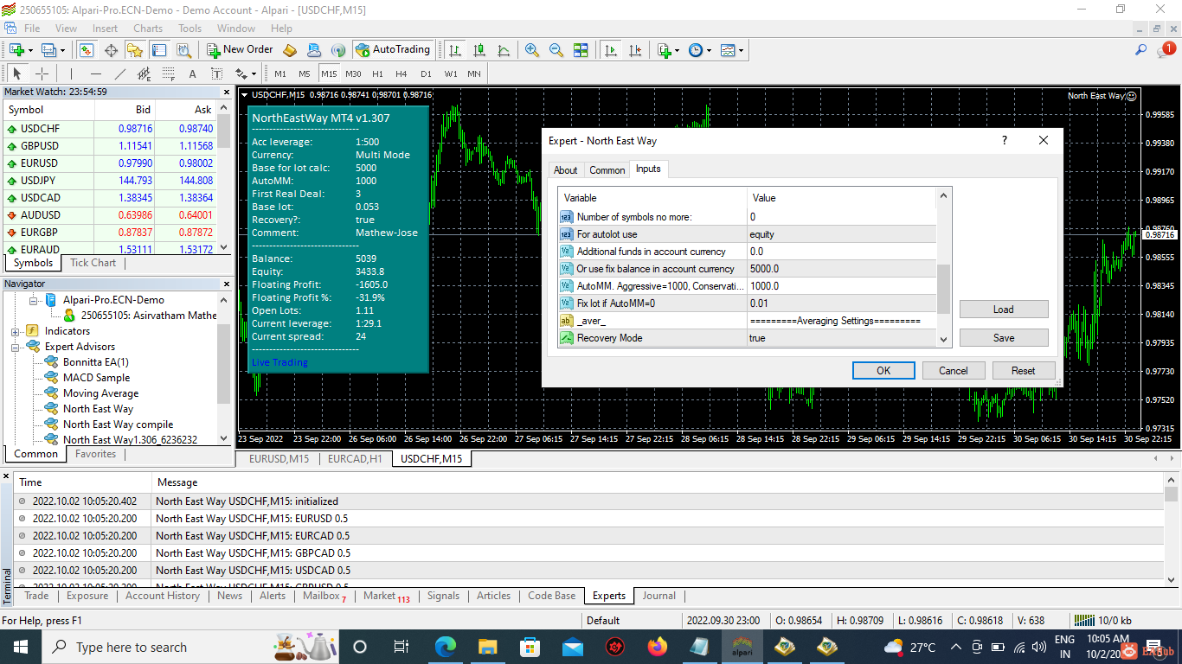1182x664 pixels.
Task: Select the Line Chart icon
Action: pos(504,50)
